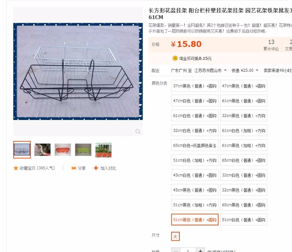Image resolution: width=292 pixels, height=252 pixels.
Task: Click the plus icon for 加入对比
Action: pos(96,168)
